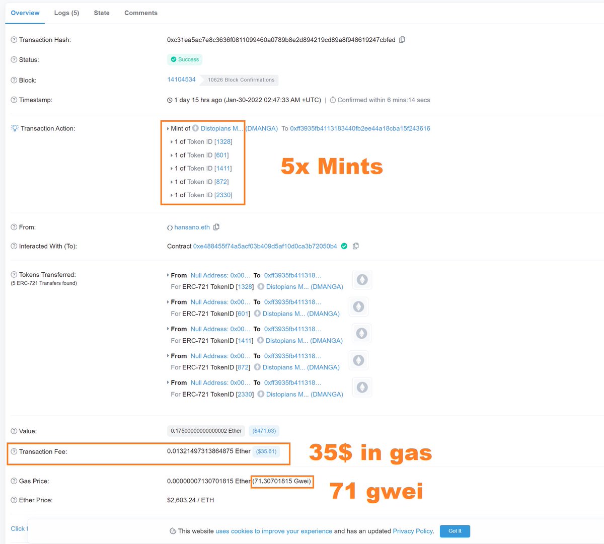Expand arrow of TokenID 1411 transfer row
The image size is (604, 544).
[168, 329]
